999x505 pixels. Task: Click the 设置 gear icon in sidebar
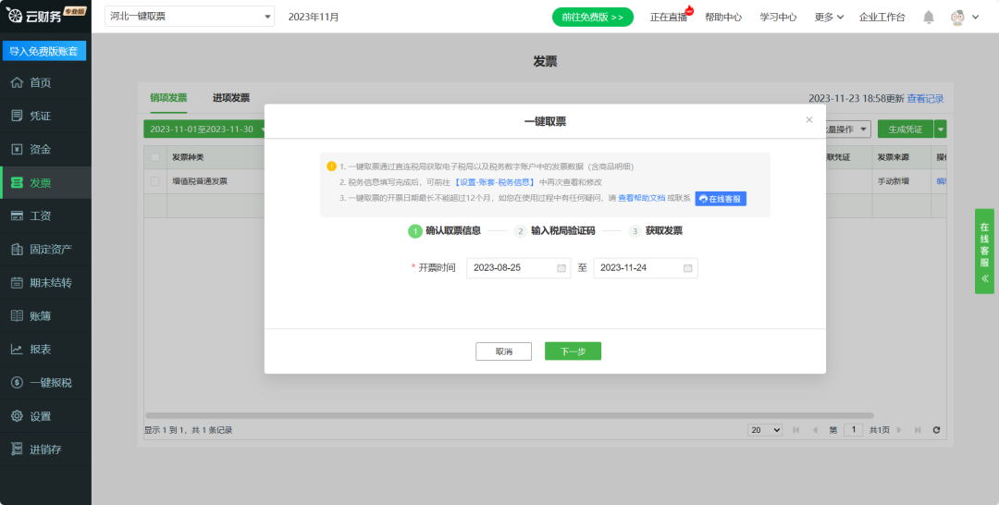[x=18, y=416]
